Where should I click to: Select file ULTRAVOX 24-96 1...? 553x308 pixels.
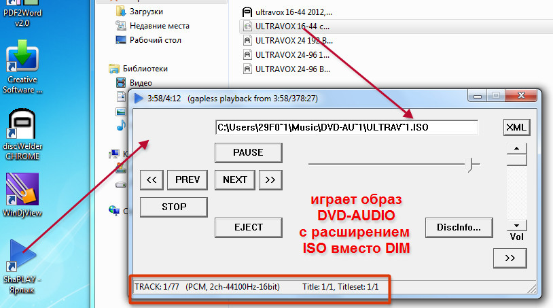(x=292, y=55)
